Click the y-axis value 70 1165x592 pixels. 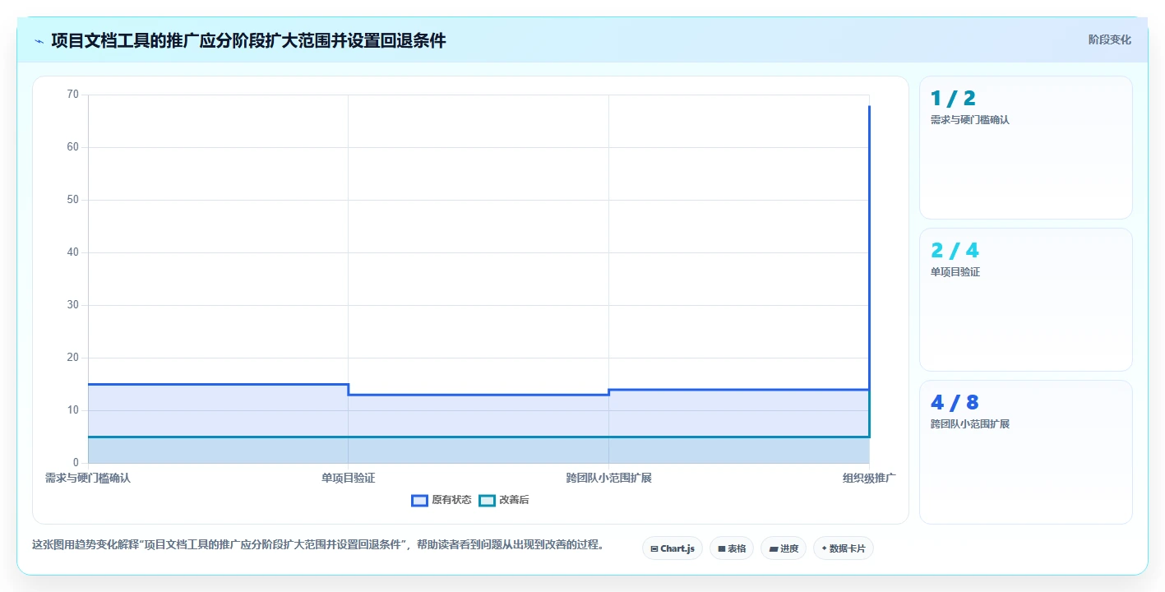73,95
